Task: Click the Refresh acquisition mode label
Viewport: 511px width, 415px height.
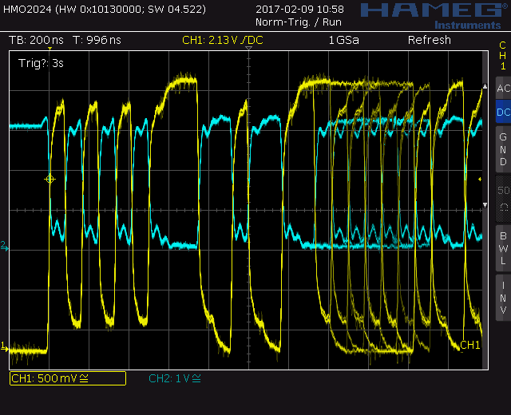Action: [x=429, y=40]
